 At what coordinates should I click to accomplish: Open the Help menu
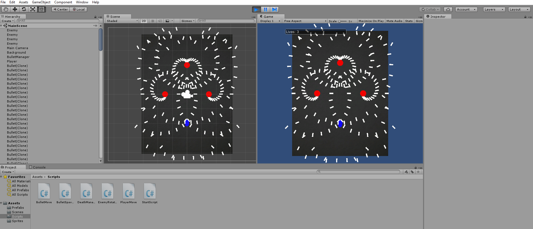(x=96, y=2)
